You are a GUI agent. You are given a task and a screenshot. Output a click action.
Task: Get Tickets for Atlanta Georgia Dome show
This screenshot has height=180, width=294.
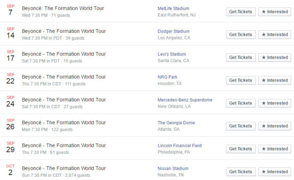pyautogui.click(x=241, y=126)
